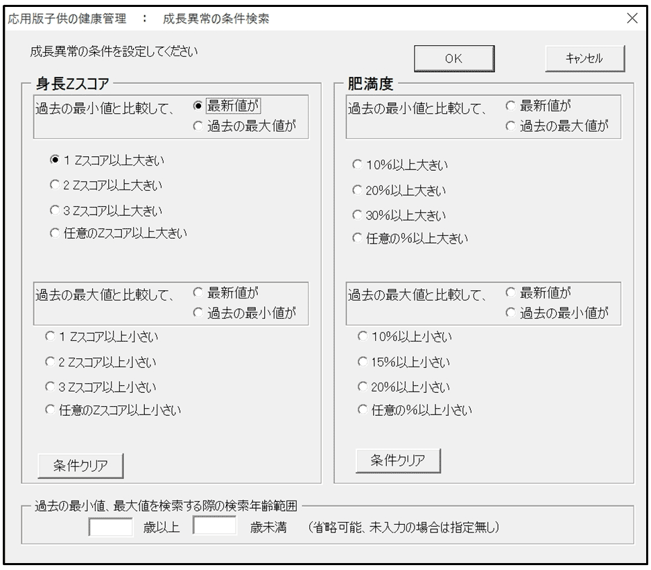The height and width of the screenshot is (570, 651).
Task: Choose 任意の%以上小さい radio button
Action: click(362, 410)
